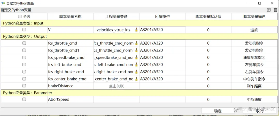Check the box for variable V
Screen dimensions: 279x116
point(24,30)
